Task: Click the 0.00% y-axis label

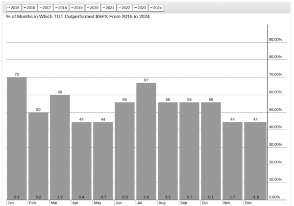Action: pos(274,197)
